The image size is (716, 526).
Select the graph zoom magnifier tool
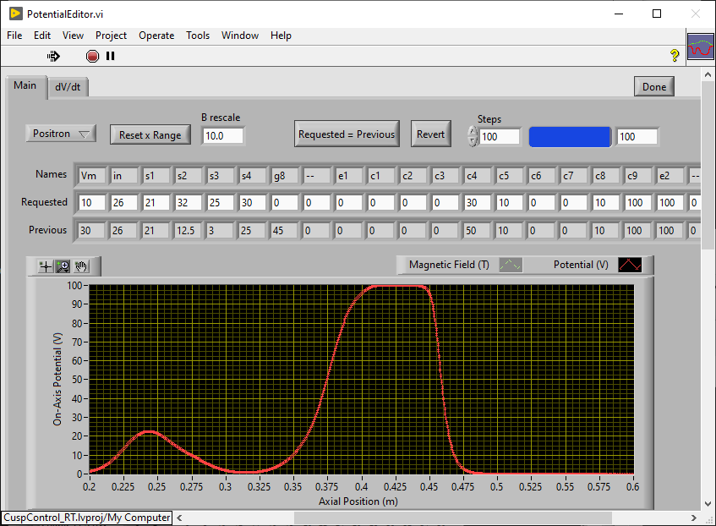point(63,266)
